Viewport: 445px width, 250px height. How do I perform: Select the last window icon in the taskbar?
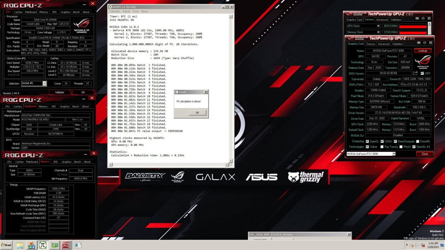click(77, 245)
